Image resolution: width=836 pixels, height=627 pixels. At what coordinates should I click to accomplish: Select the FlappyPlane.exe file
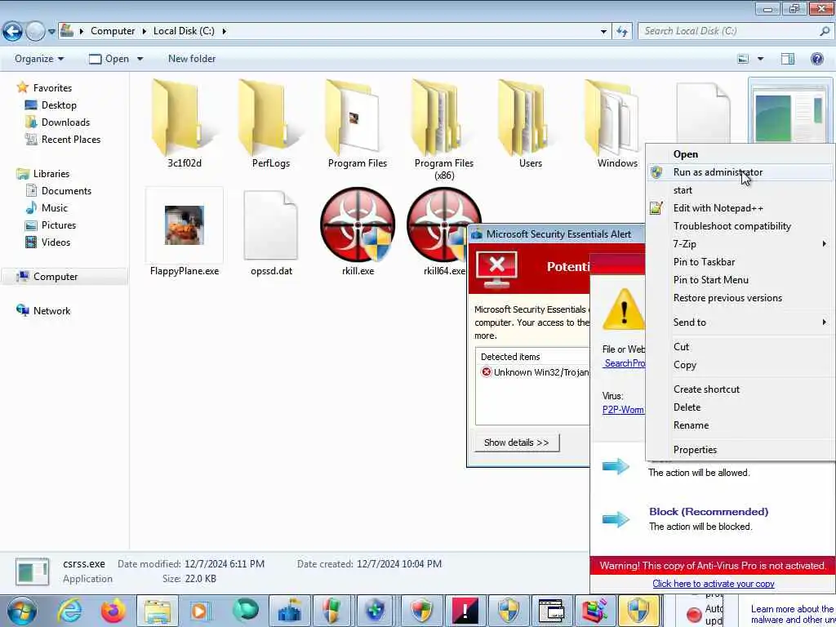184,231
